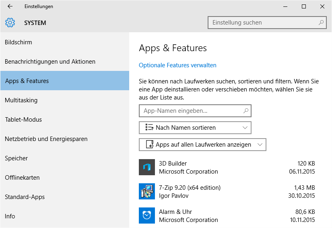Viewport: 332px width, 228px height.
Task: Click magnifier icon in Einstellung suchen box
Action: [321, 23]
